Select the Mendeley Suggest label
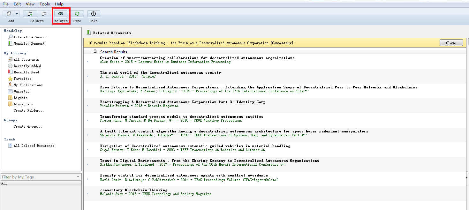 (29, 44)
